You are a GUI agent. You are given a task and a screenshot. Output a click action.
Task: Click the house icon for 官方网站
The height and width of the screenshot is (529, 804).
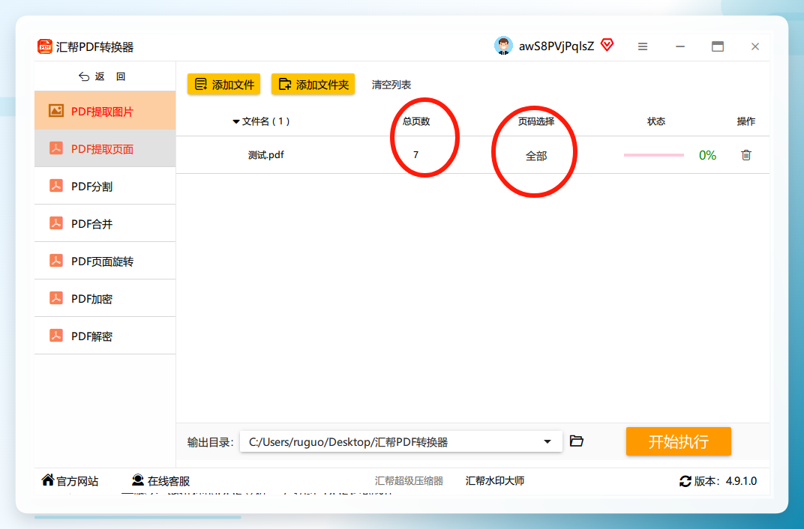(x=48, y=480)
